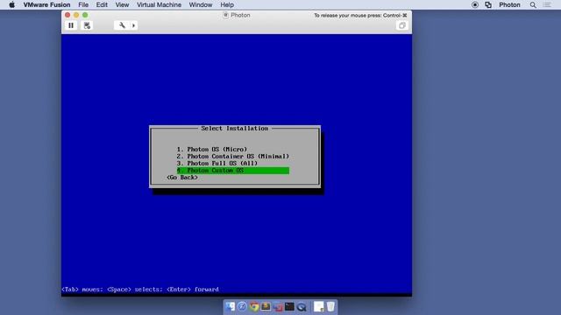Screen dimensions: 561x315
Task: Open the Edit menu
Action: 102,4
